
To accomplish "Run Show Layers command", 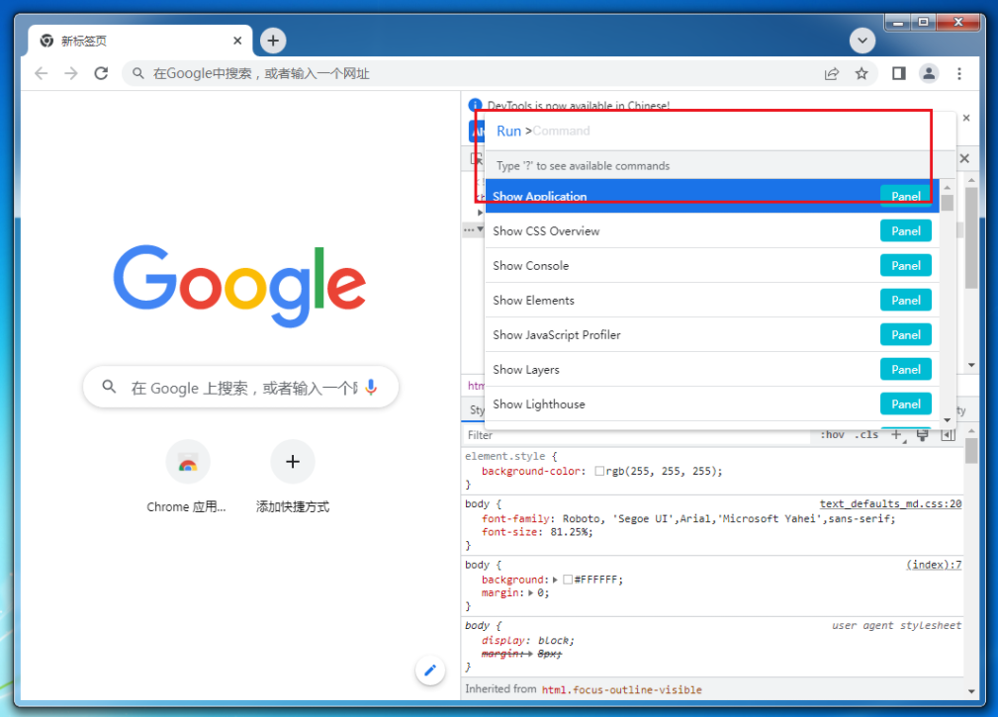I will pyautogui.click(x=711, y=370).
